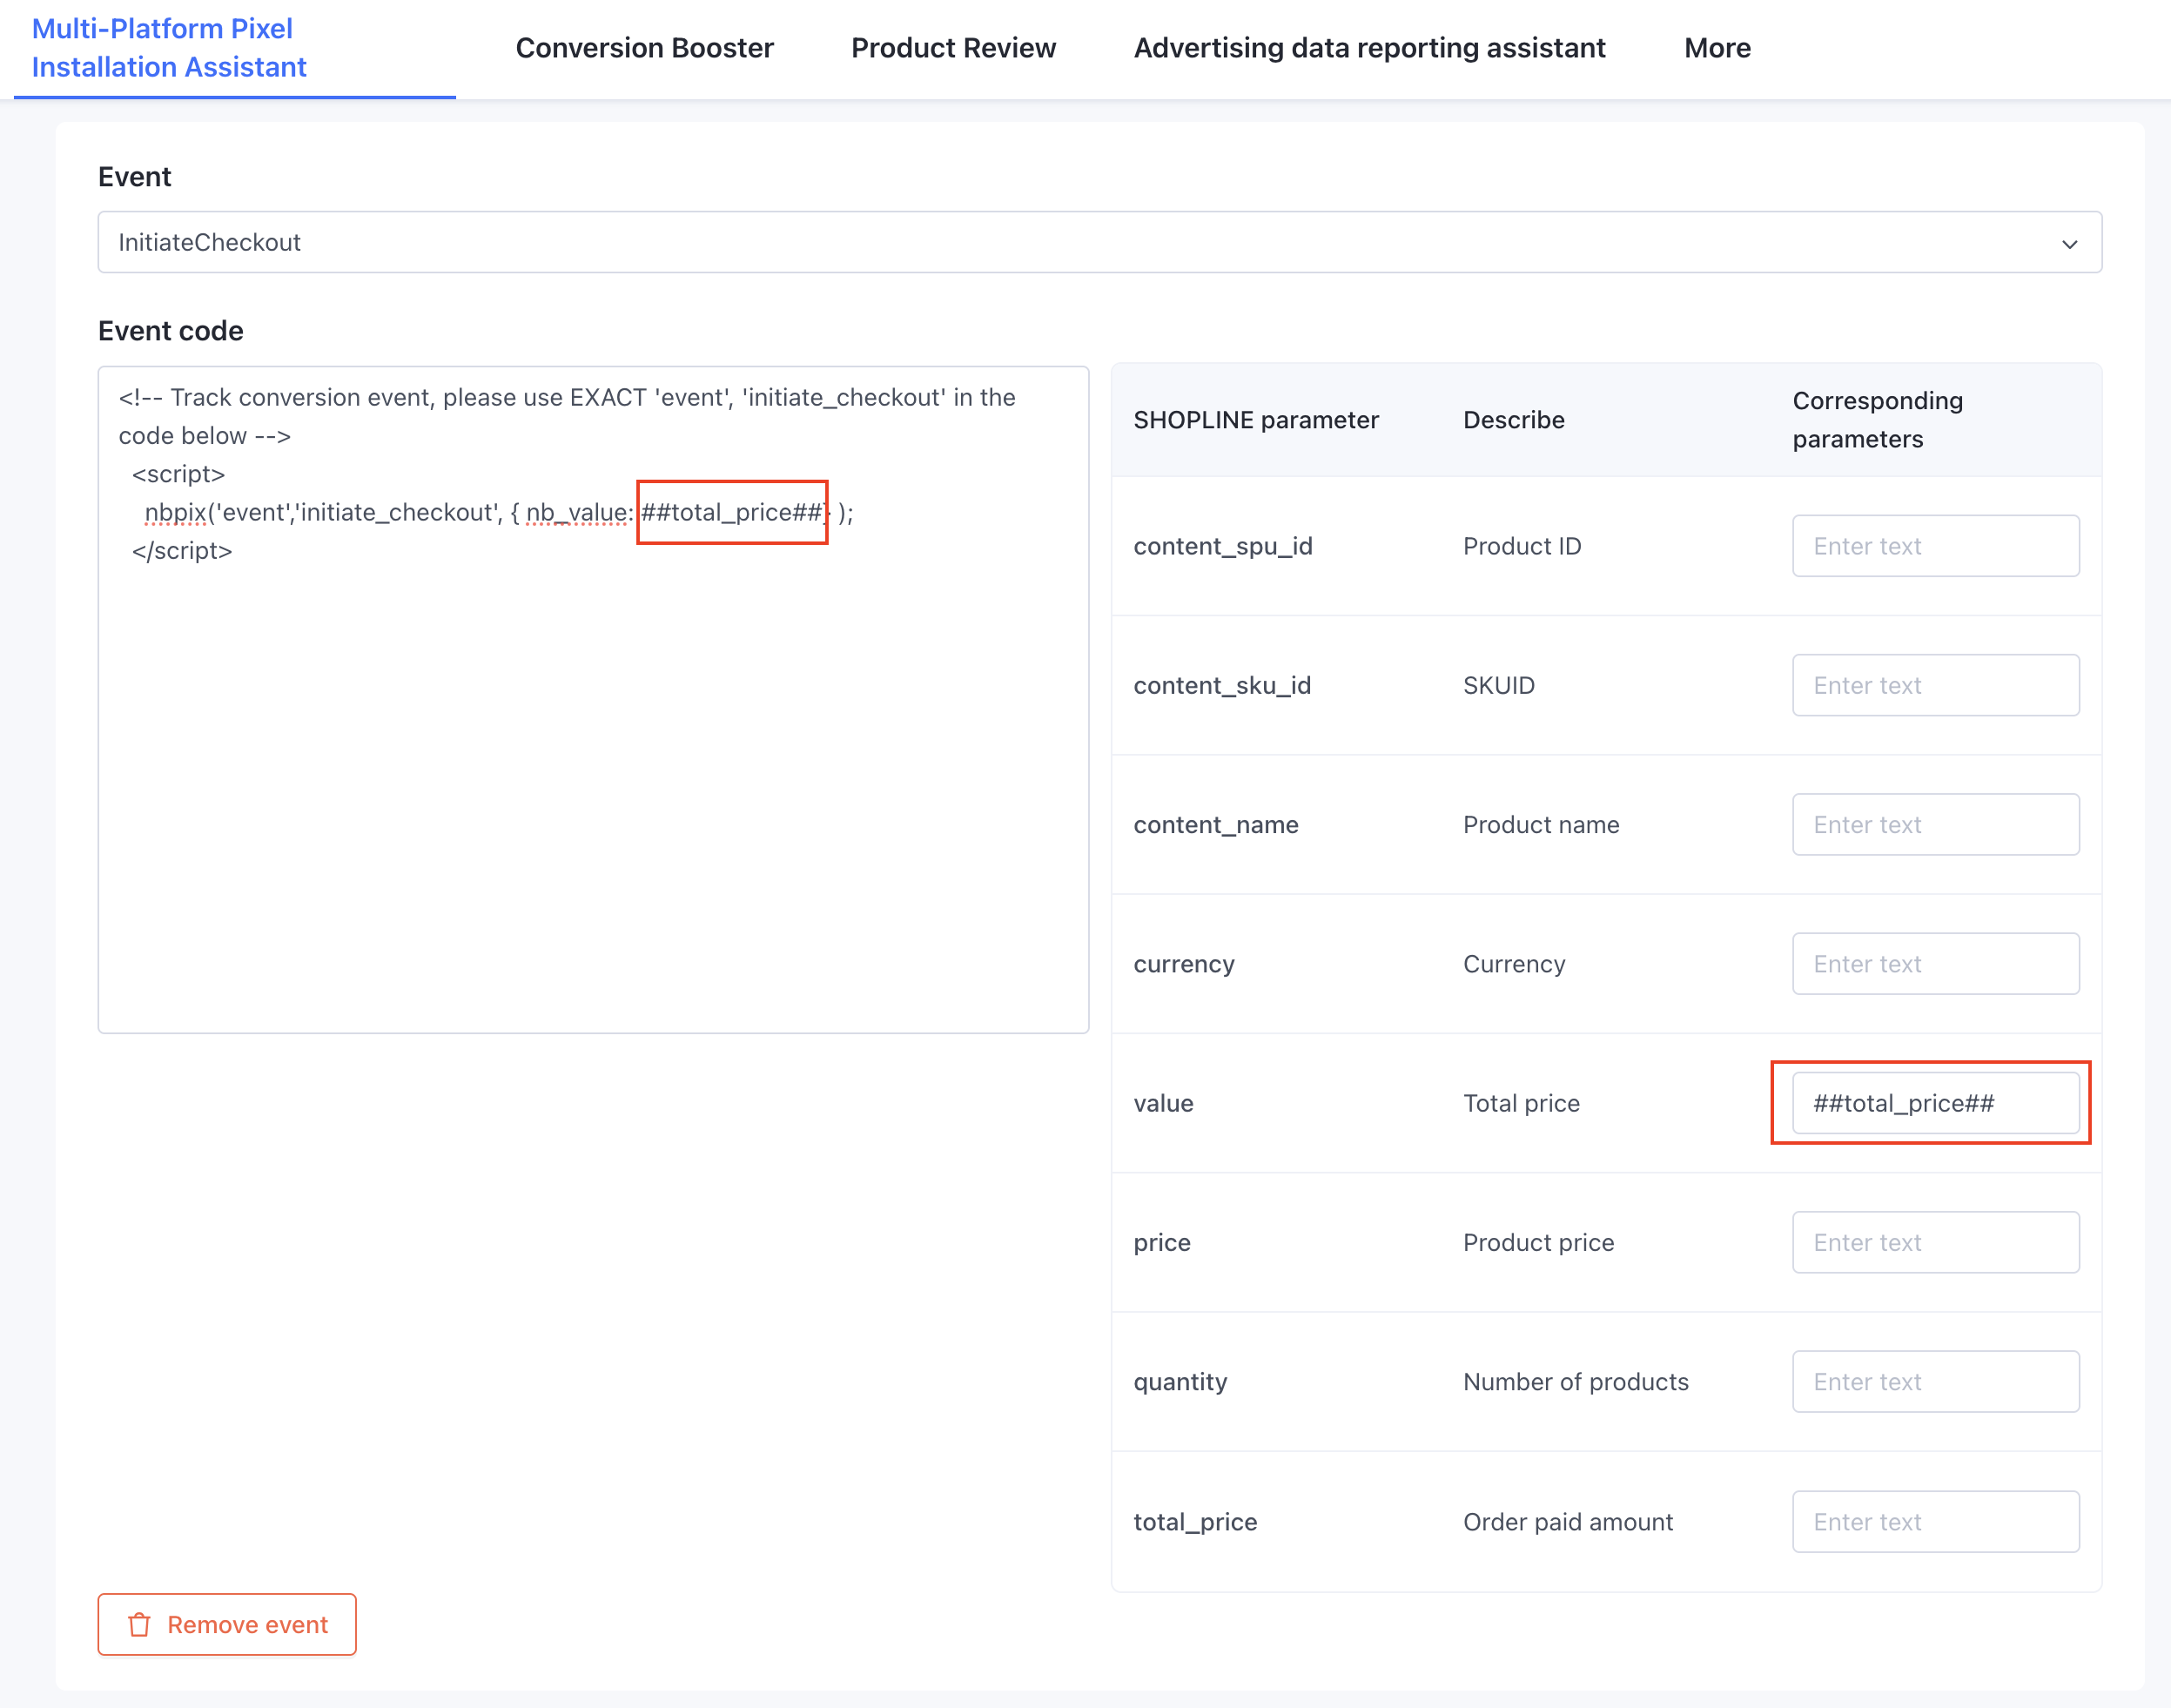
Task: Click the trash icon on Remove event
Action: (139, 1625)
